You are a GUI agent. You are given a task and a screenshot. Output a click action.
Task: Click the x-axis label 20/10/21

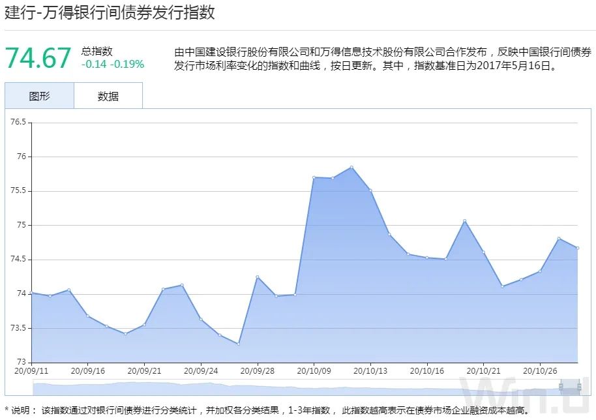pos(483,370)
